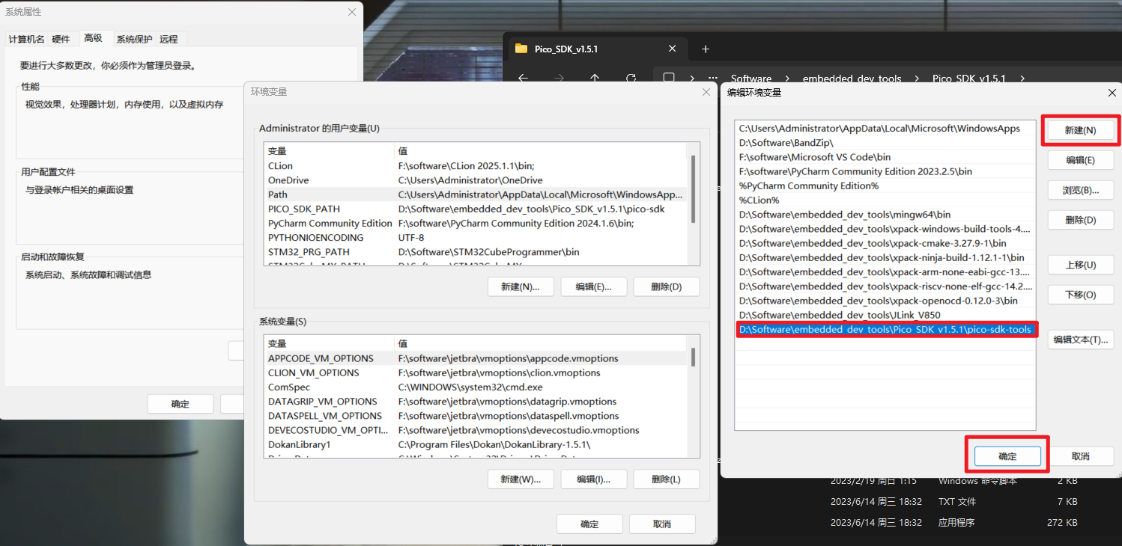Click the highlighted 新建(N) button
The image size is (1122, 546).
pos(1080,129)
